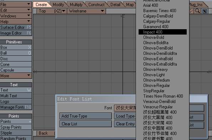This screenshot has width=212, height=140.
Task: Switch to the Create tab
Action: pos(41,5)
